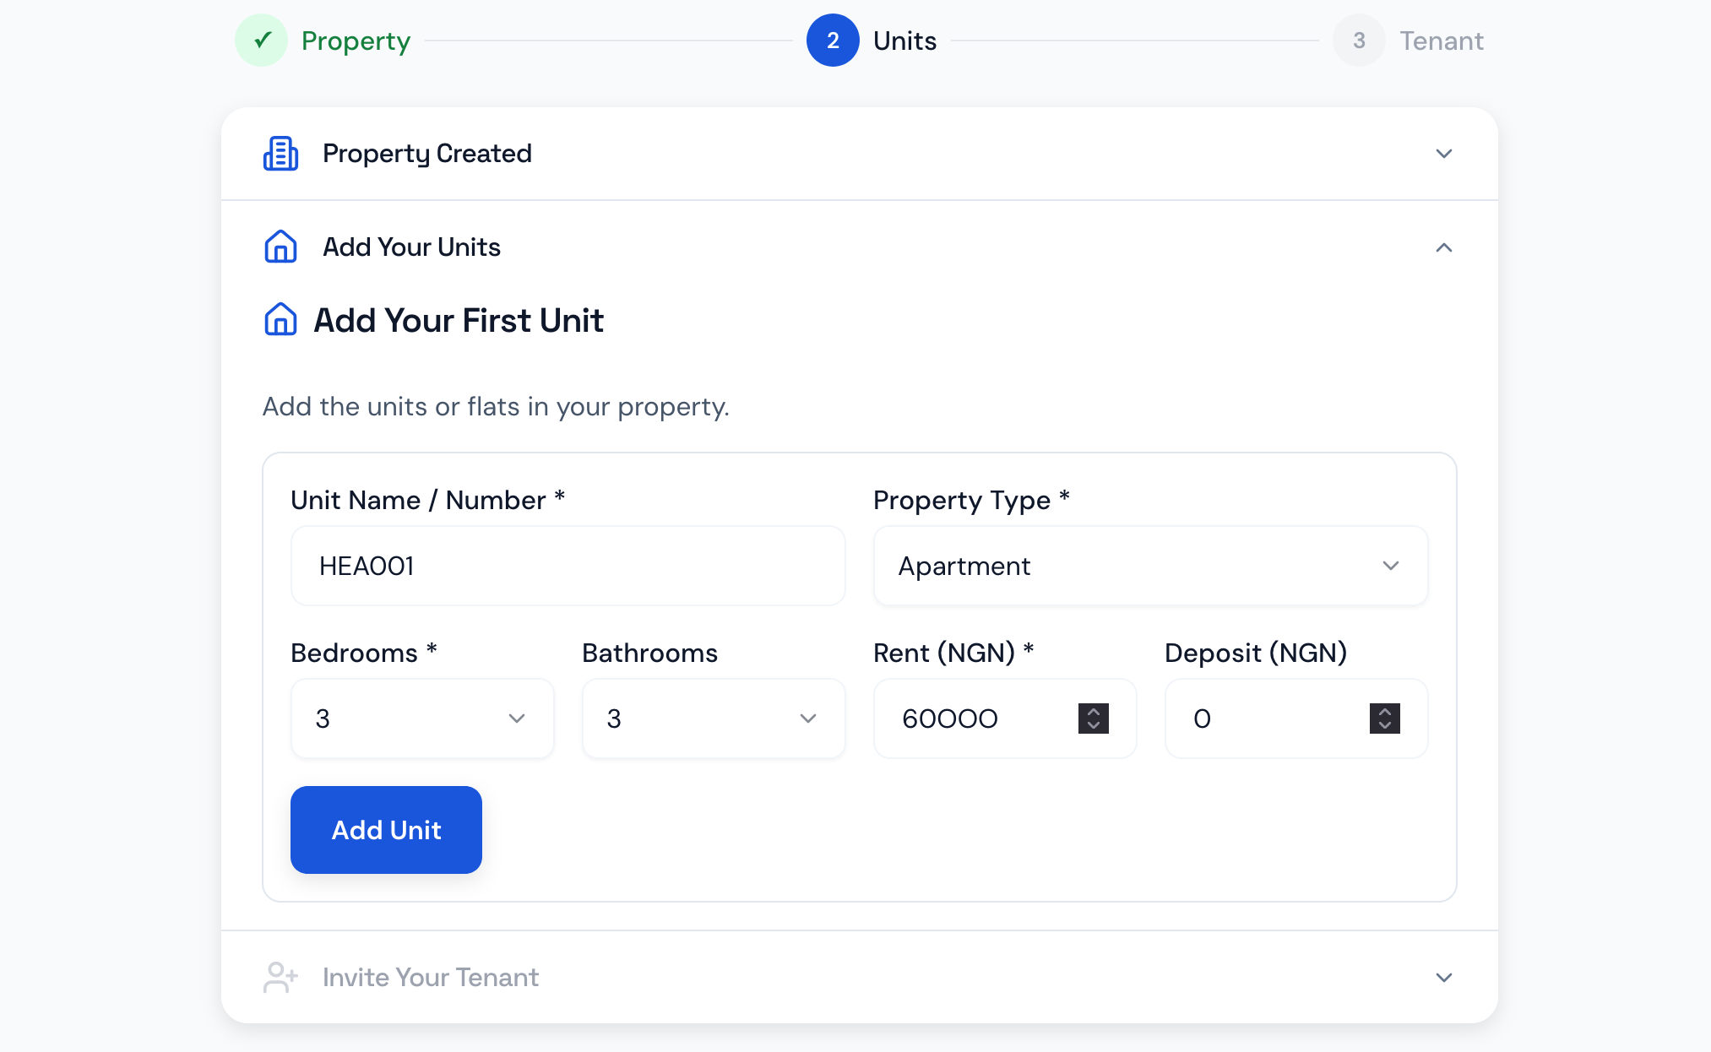Click the text Add the units or flats
This screenshot has width=1711, height=1052.
[x=496, y=407]
